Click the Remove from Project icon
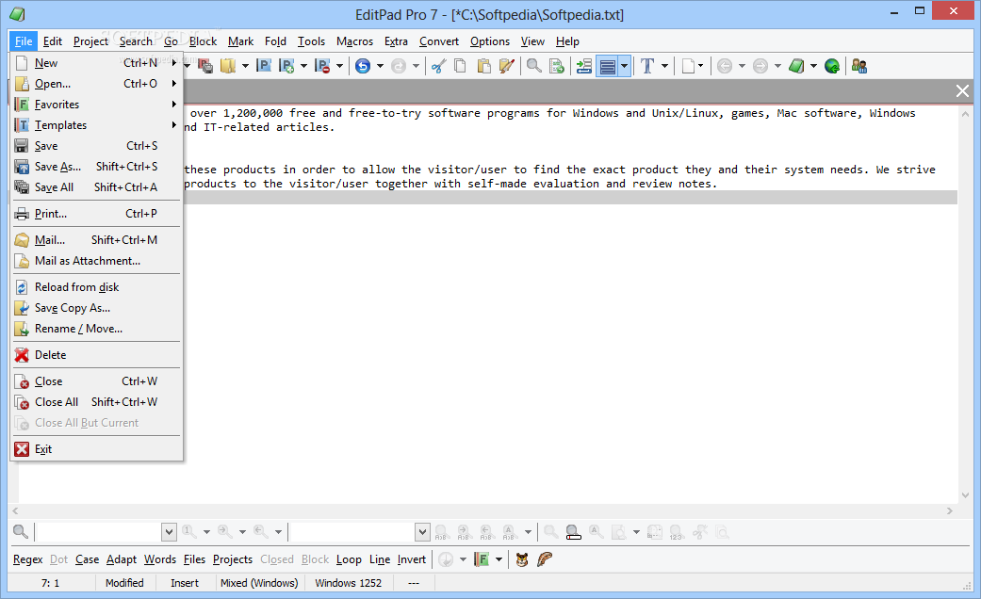Viewport: 981px width, 599px height. click(322, 66)
